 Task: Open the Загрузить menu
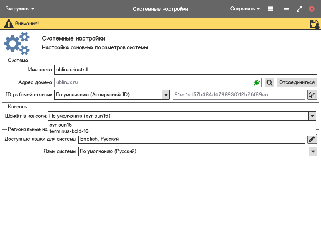20,9
